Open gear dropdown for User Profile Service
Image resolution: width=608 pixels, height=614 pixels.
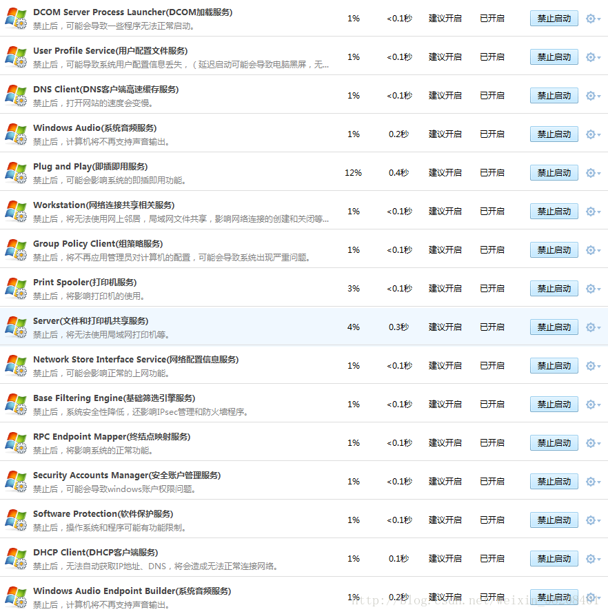point(592,57)
